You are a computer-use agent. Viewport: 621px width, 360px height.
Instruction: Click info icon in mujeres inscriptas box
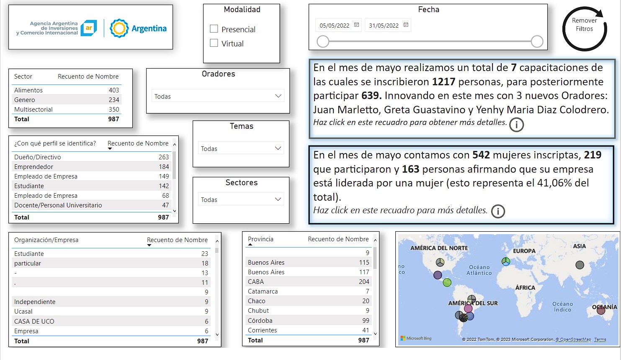click(498, 211)
